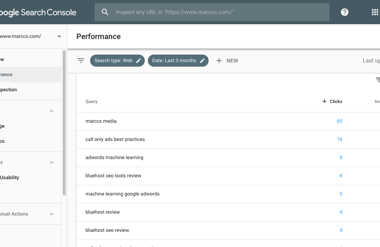This screenshot has height=247, width=380.
Task: Open the Google apps grid icon
Action: (x=375, y=12)
